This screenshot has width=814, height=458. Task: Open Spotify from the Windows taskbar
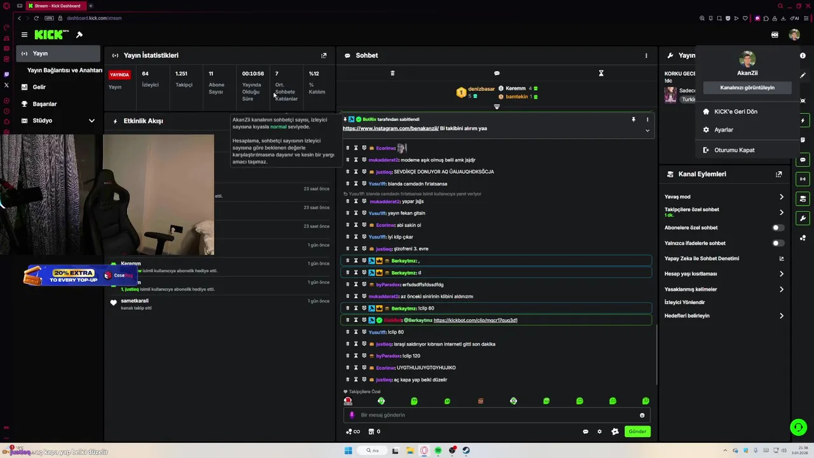pyautogui.click(x=438, y=450)
